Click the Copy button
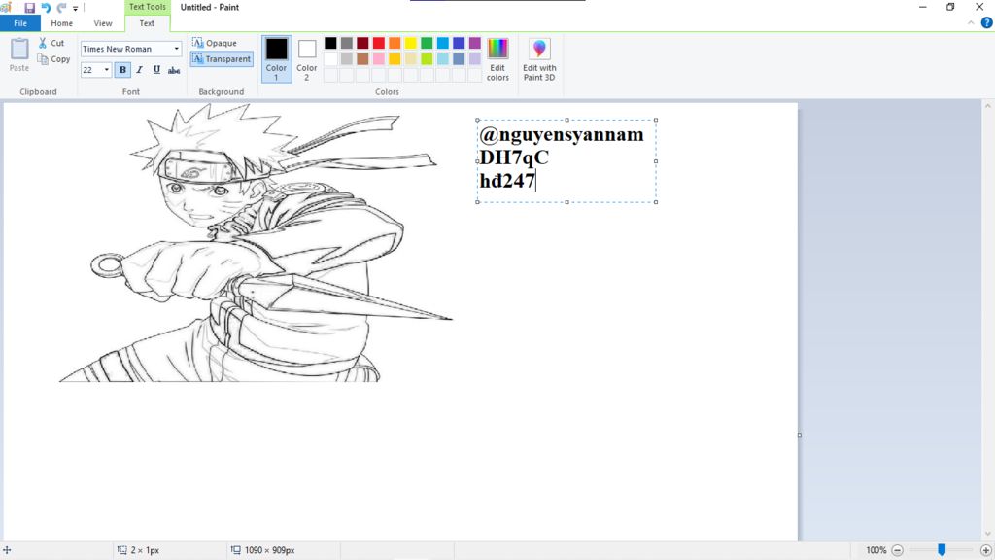This screenshot has width=995, height=560. point(53,59)
